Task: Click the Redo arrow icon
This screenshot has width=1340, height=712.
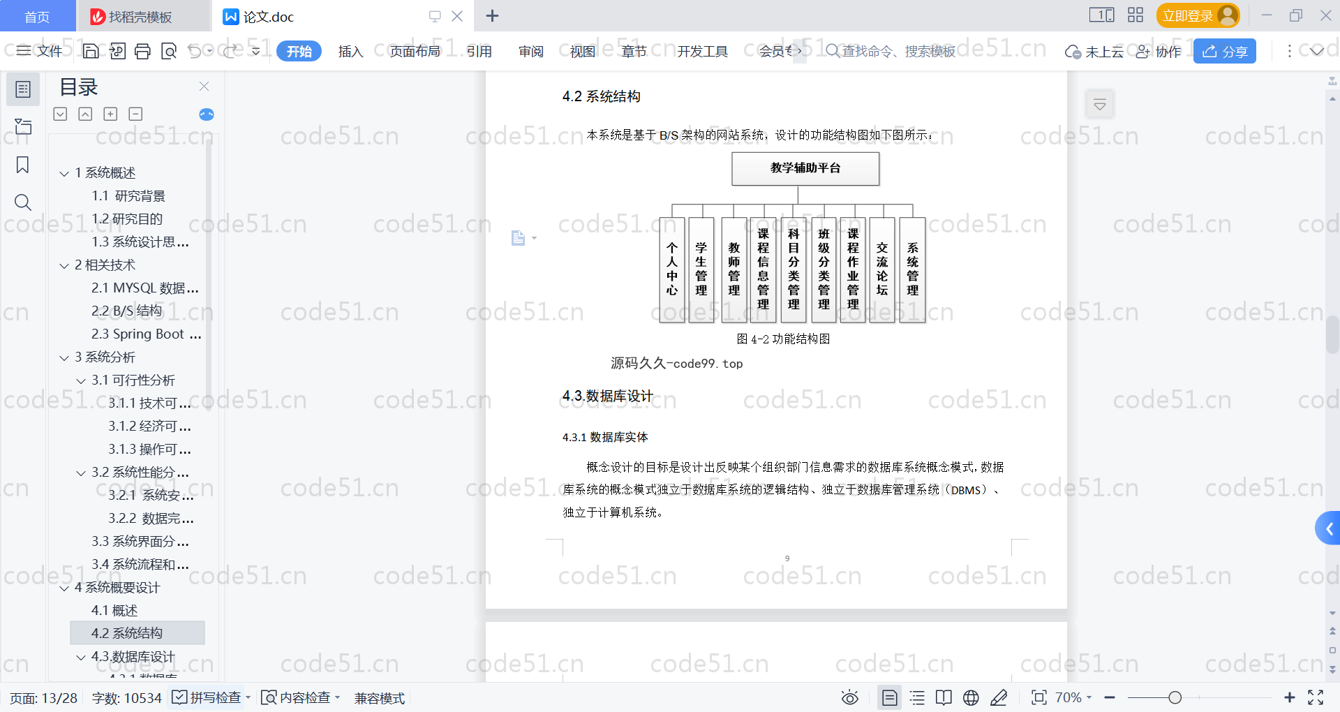Action: pyautogui.click(x=231, y=51)
